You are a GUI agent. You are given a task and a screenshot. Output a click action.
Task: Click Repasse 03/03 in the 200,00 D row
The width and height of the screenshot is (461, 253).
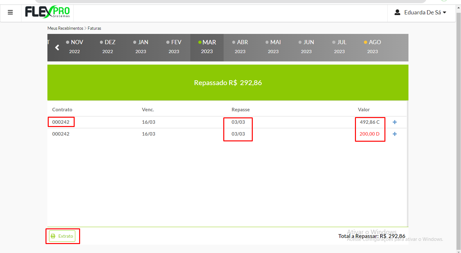tap(238, 134)
